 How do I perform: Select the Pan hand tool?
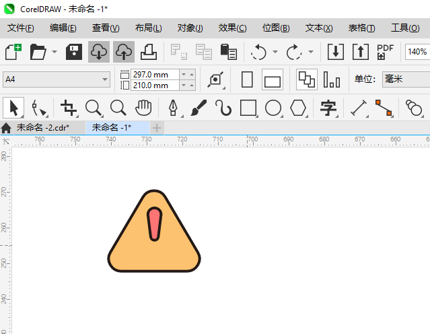point(143,108)
